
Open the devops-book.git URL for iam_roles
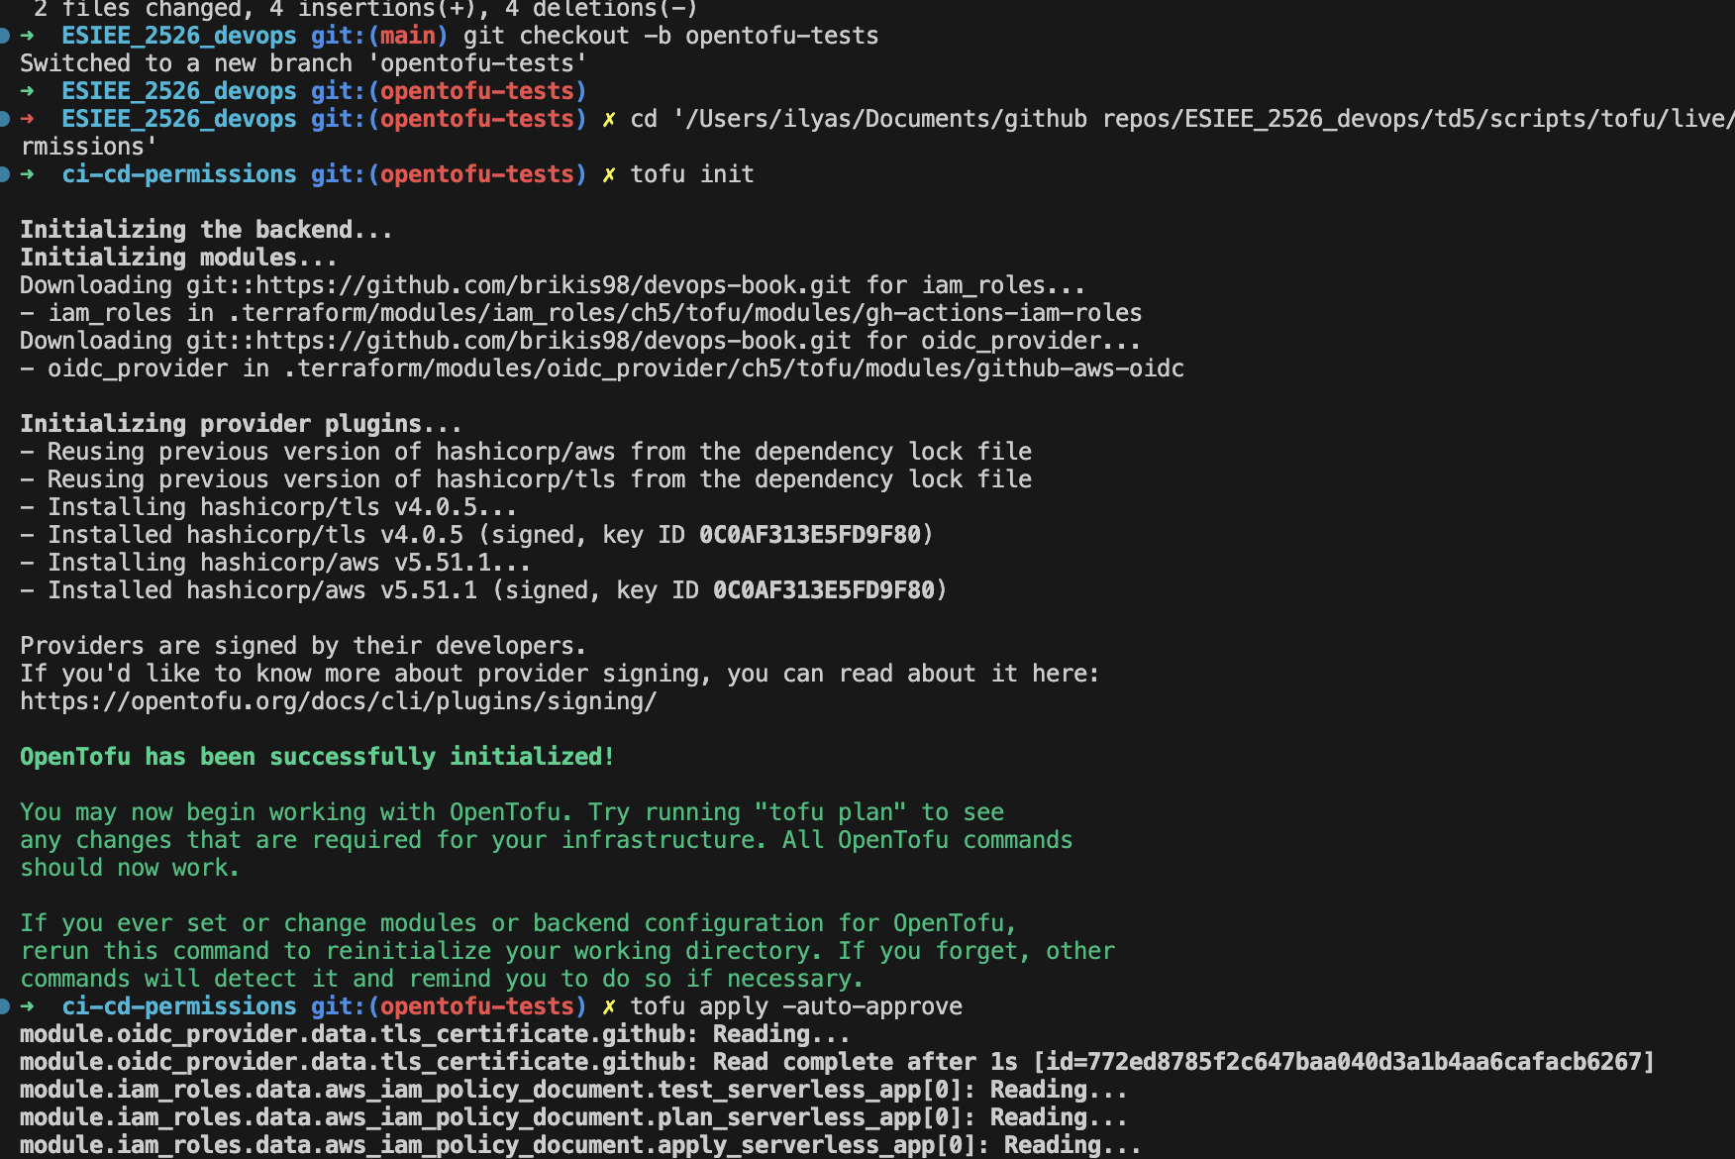pyautogui.click(x=518, y=286)
